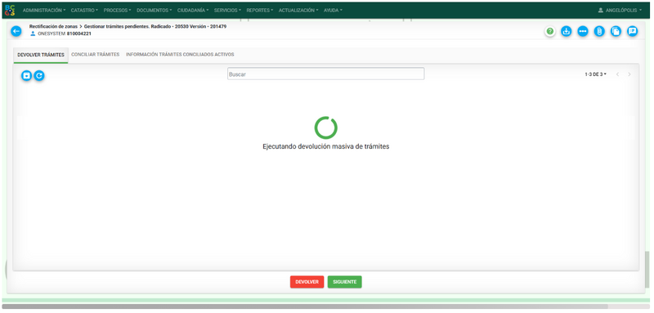Click the green loading spinner

(325, 127)
